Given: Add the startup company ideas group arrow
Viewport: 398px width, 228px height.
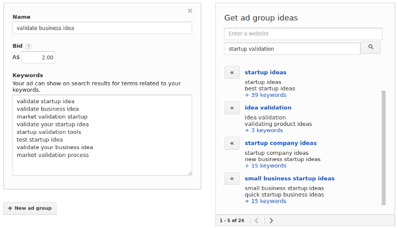Looking at the screenshot, I should 231,143.
